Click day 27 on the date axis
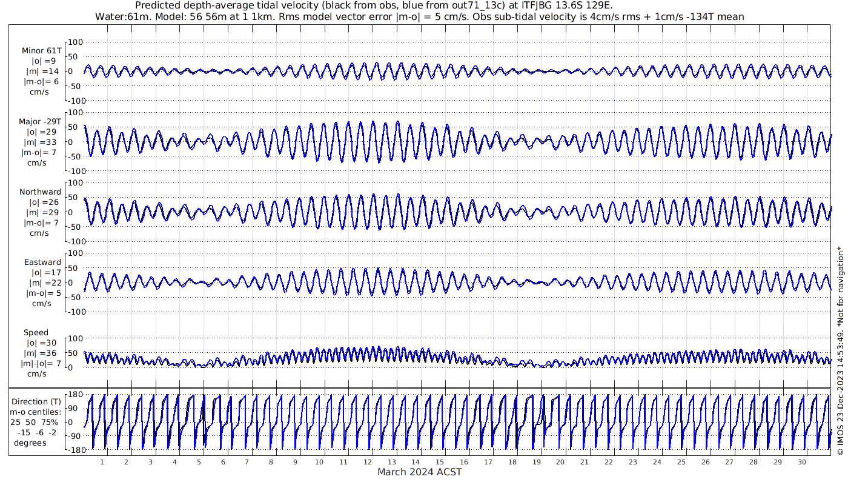Viewport: 848px width, 485px height. pyautogui.click(x=729, y=462)
